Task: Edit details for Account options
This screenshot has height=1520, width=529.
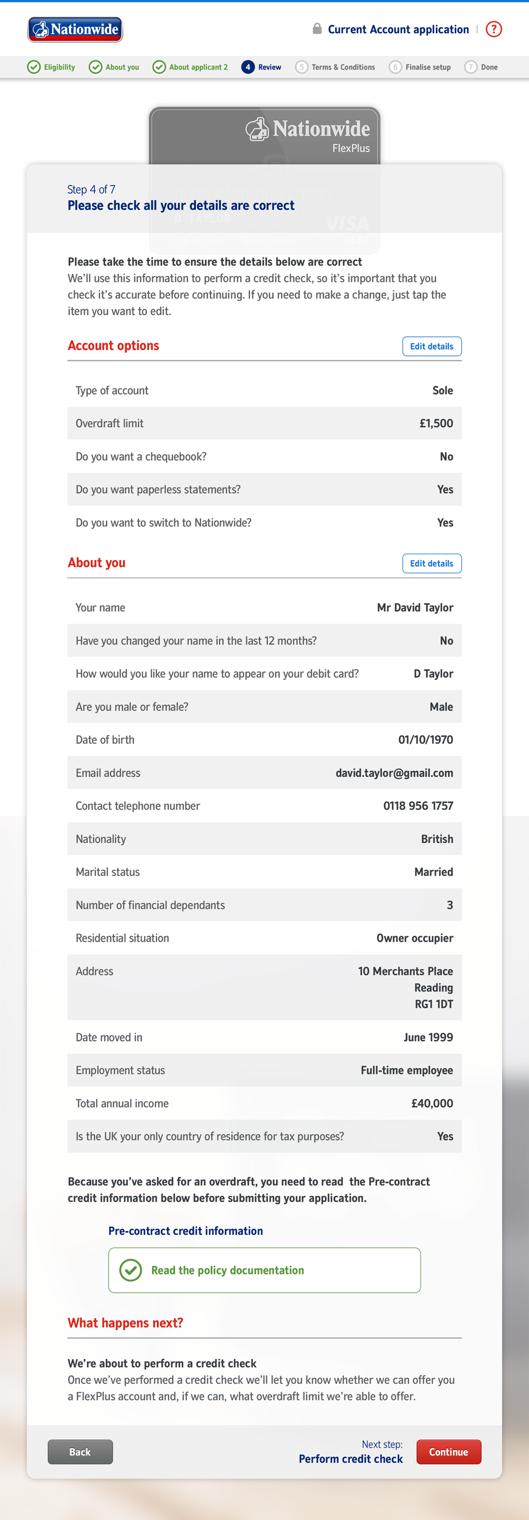Action: (x=432, y=346)
